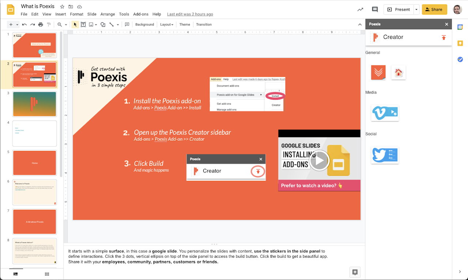Select slide 5 Home thumbnail
The image size is (468, 280).
[35, 163]
